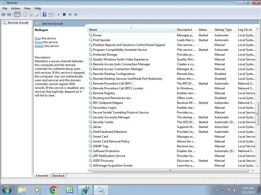Viewport: 261px width, 195px height.
Task: Select the SSDP Discovery service
Action: [x=172, y=160]
